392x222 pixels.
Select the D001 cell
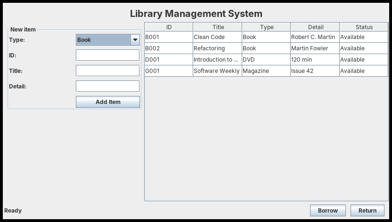tap(169, 60)
